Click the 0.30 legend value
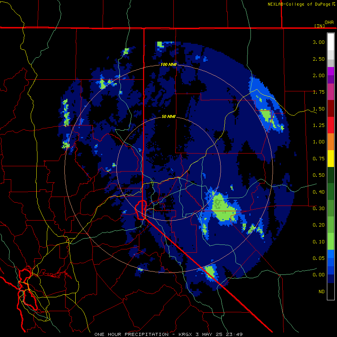The width and height of the screenshot is (337, 337). (x=319, y=209)
